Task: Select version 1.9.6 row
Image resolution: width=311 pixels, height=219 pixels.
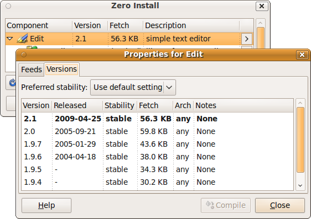Action: [x=157, y=157]
